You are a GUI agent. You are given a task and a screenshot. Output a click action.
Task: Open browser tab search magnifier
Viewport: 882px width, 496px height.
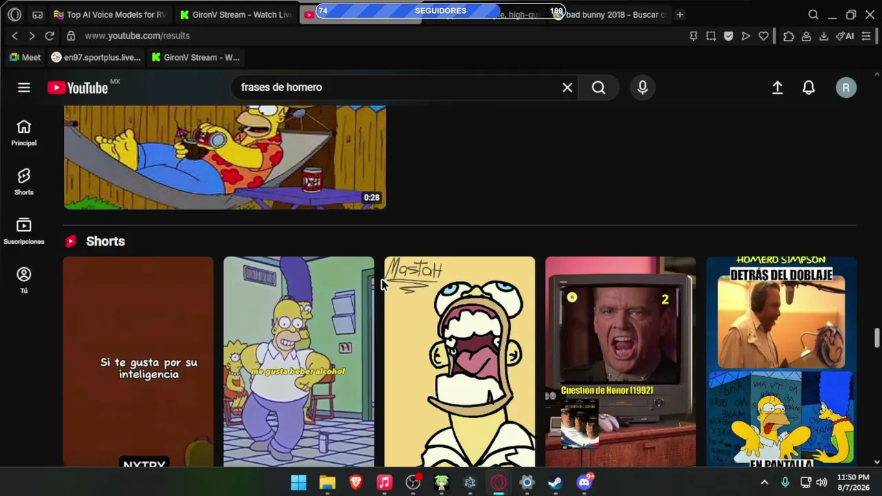813,14
